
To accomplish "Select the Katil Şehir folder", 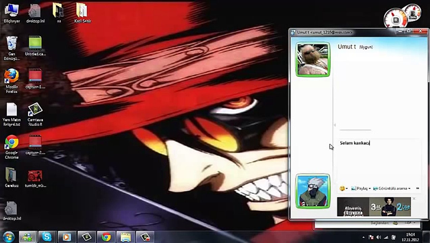I will (x=82, y=14).
